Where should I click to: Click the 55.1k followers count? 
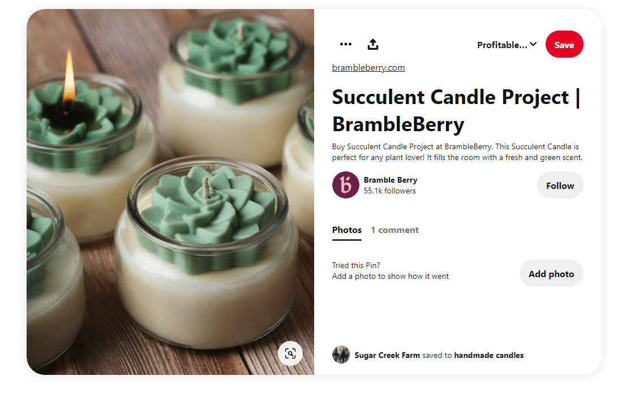coord(389,191)
